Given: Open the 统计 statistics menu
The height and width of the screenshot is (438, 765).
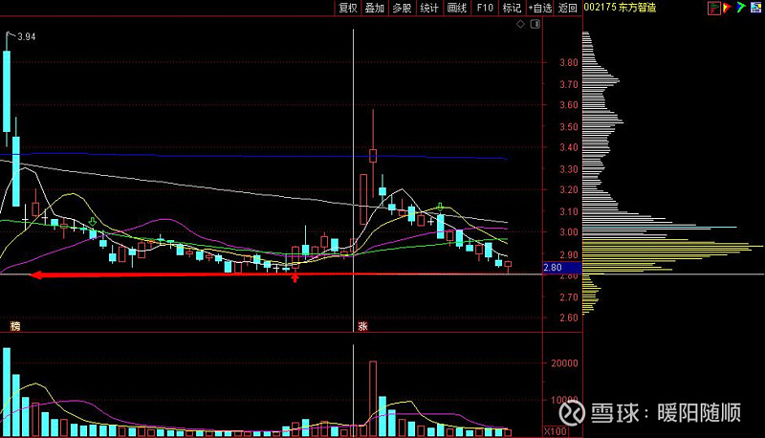Looking at the screenshot, I should pos(429,8).
